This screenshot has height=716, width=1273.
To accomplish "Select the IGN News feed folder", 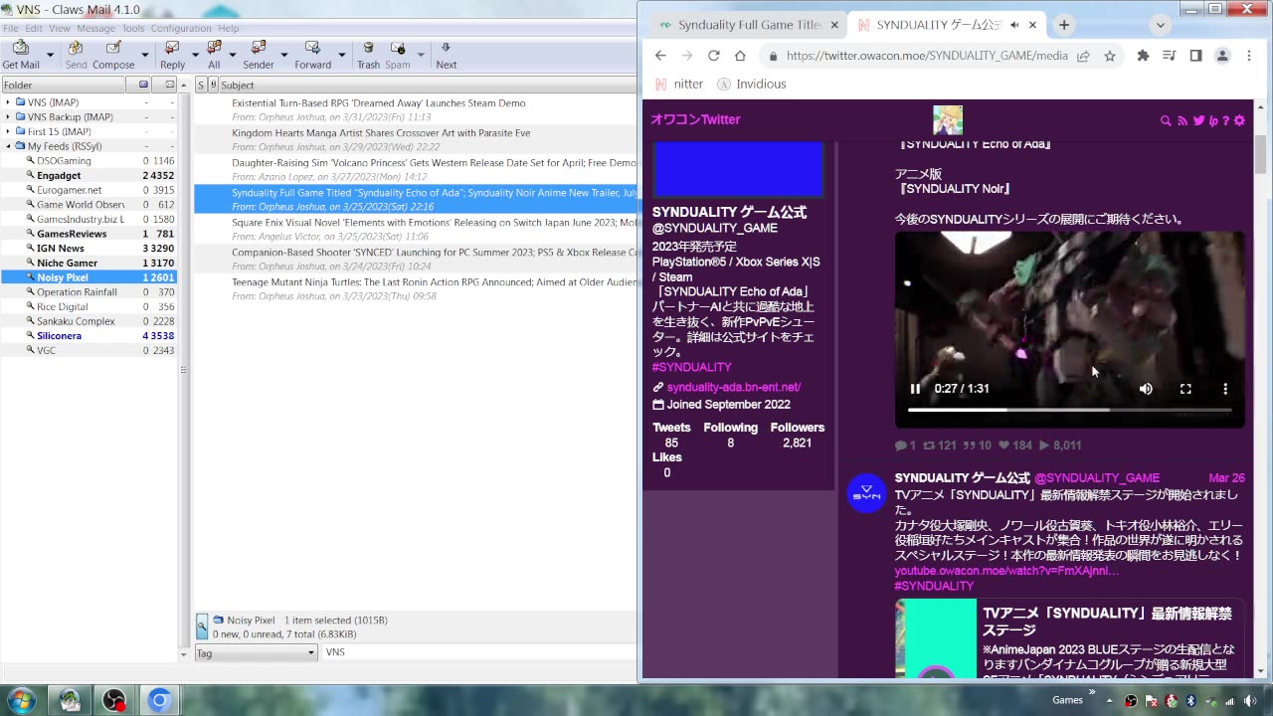I will (61, 249).
